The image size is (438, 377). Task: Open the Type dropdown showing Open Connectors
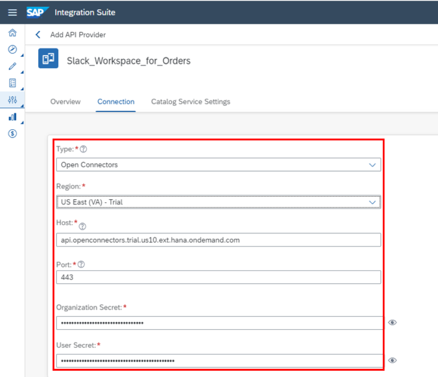coord(218,165)
